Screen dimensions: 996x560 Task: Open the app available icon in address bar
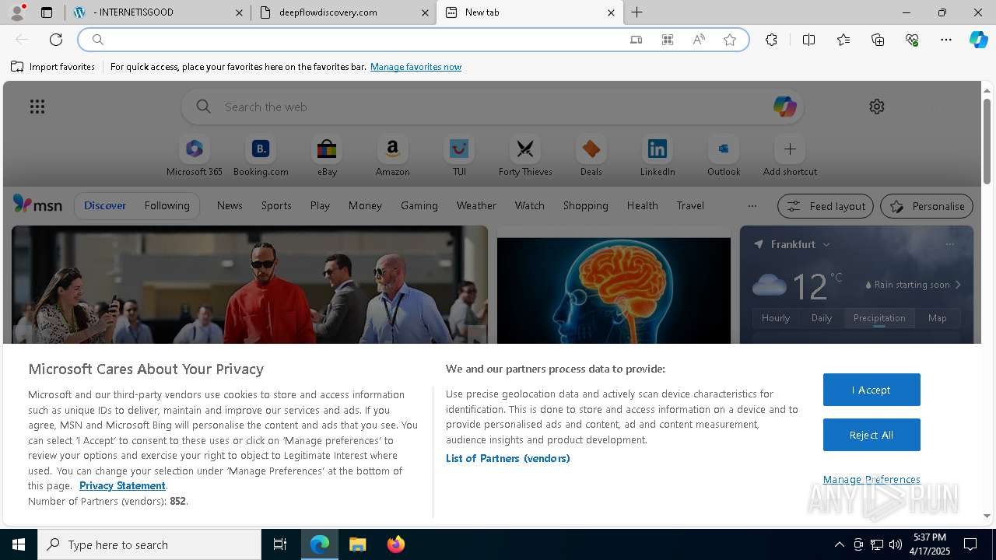coord(668,40)
